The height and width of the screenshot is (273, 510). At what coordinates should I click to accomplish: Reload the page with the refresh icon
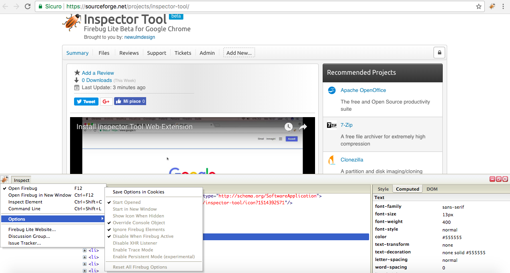(27, 6)
